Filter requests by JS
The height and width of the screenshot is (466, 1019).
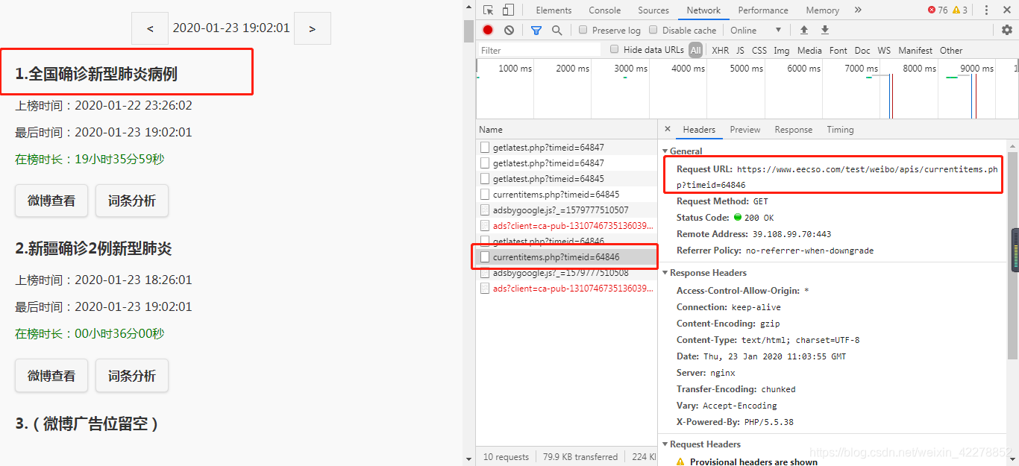[x=740, y=50]
